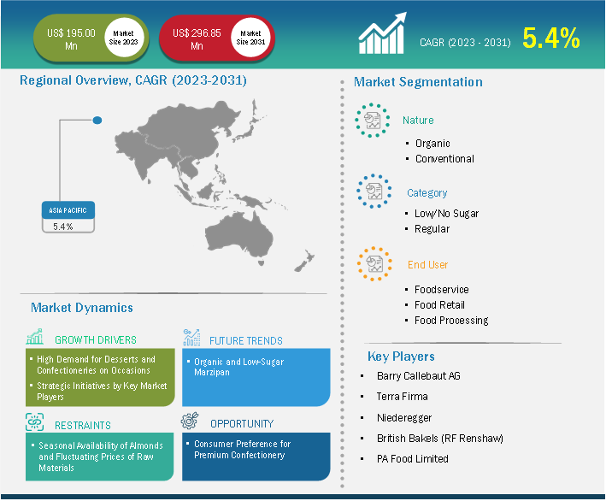The width and height of the screenshot is (606, 501).
Task: Click the Key Players heading
Action: pyautogui.click(x=401, y=357)
